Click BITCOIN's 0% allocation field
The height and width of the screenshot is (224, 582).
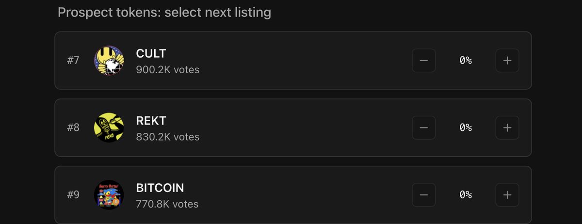[x=466, y=195]
